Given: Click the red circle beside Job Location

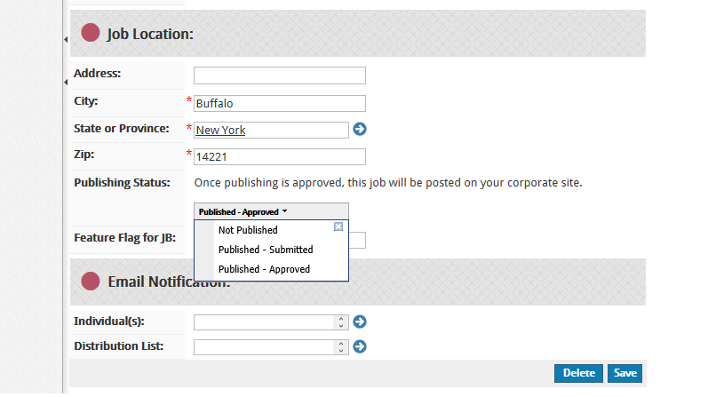Looking at the screenshot, I should pyautogui.click(x=91, y=33).
